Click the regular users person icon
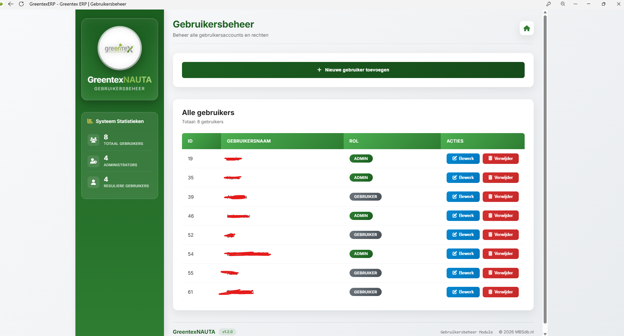 pyautogui.click(x=93, y=182)
